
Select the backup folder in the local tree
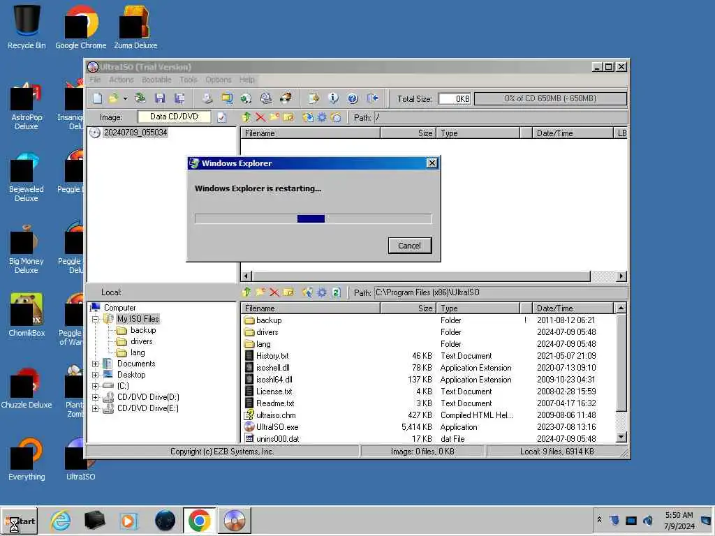click(142, 330)
